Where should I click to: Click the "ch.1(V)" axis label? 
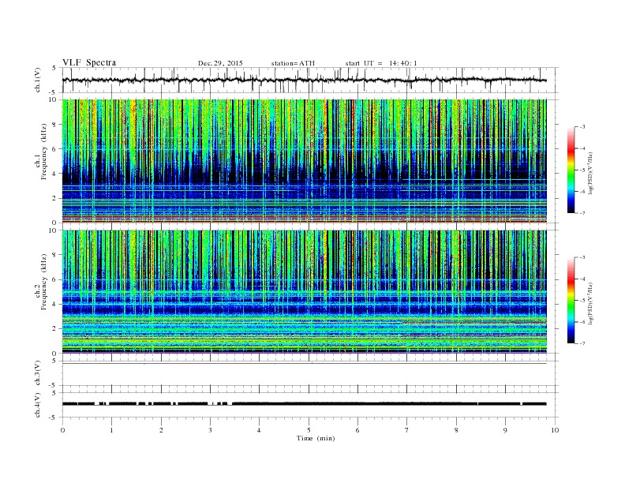tap(38, 81)
